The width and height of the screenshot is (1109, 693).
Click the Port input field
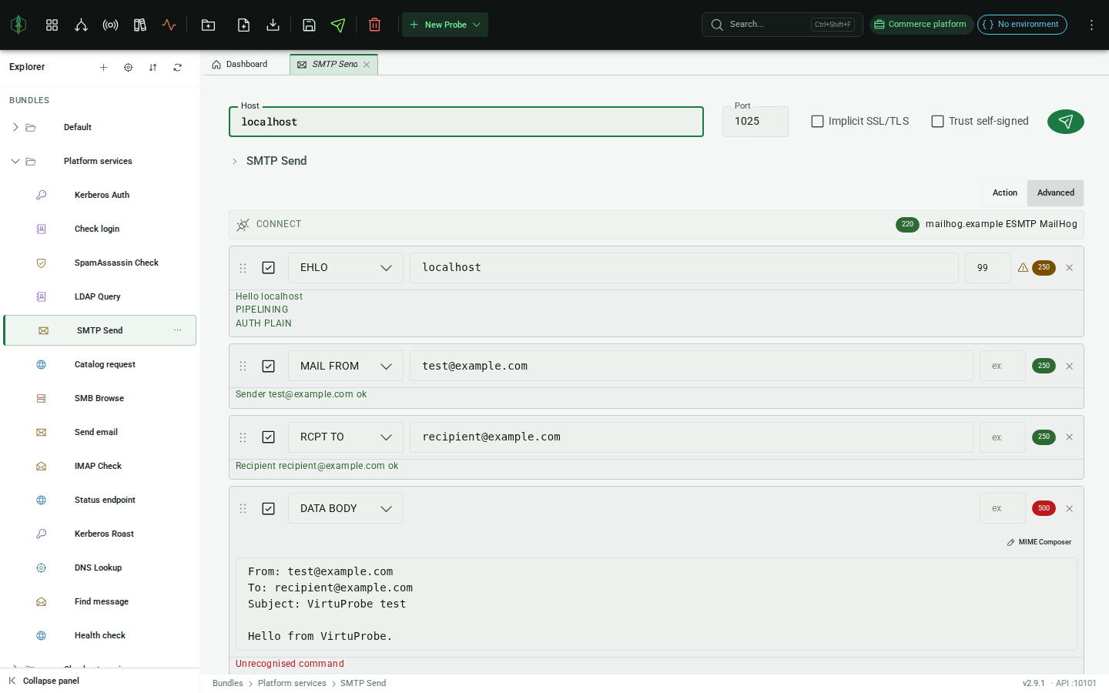pos(756,122)
